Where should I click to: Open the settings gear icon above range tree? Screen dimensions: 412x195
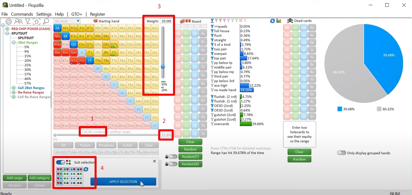coord(9,21)
